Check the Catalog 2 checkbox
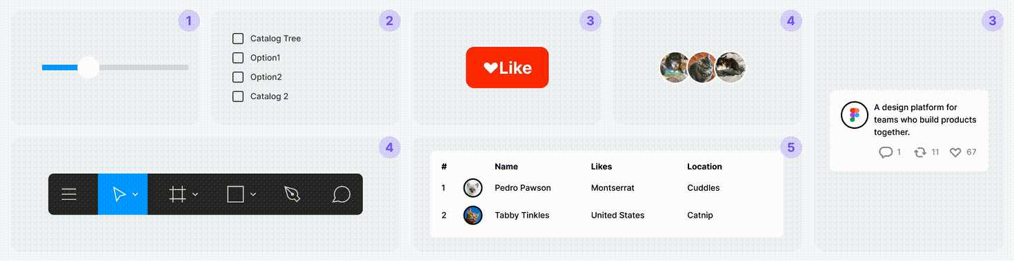Viewport: 1014px width, 261px height. [238, 96]
